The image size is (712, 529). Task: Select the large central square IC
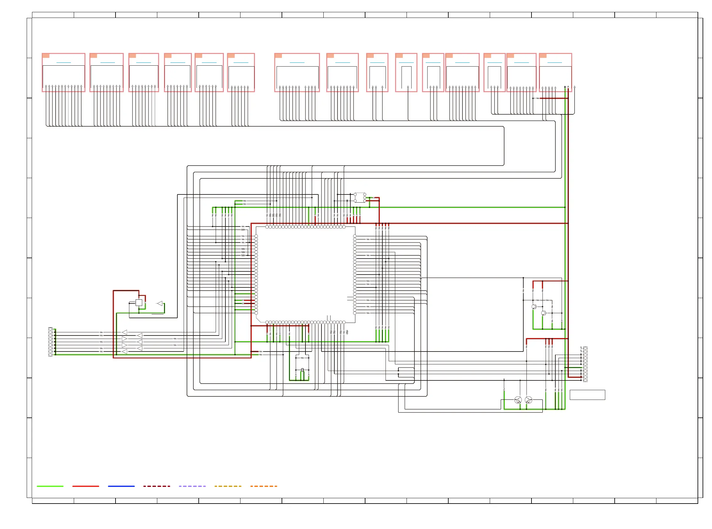[305, 275]
